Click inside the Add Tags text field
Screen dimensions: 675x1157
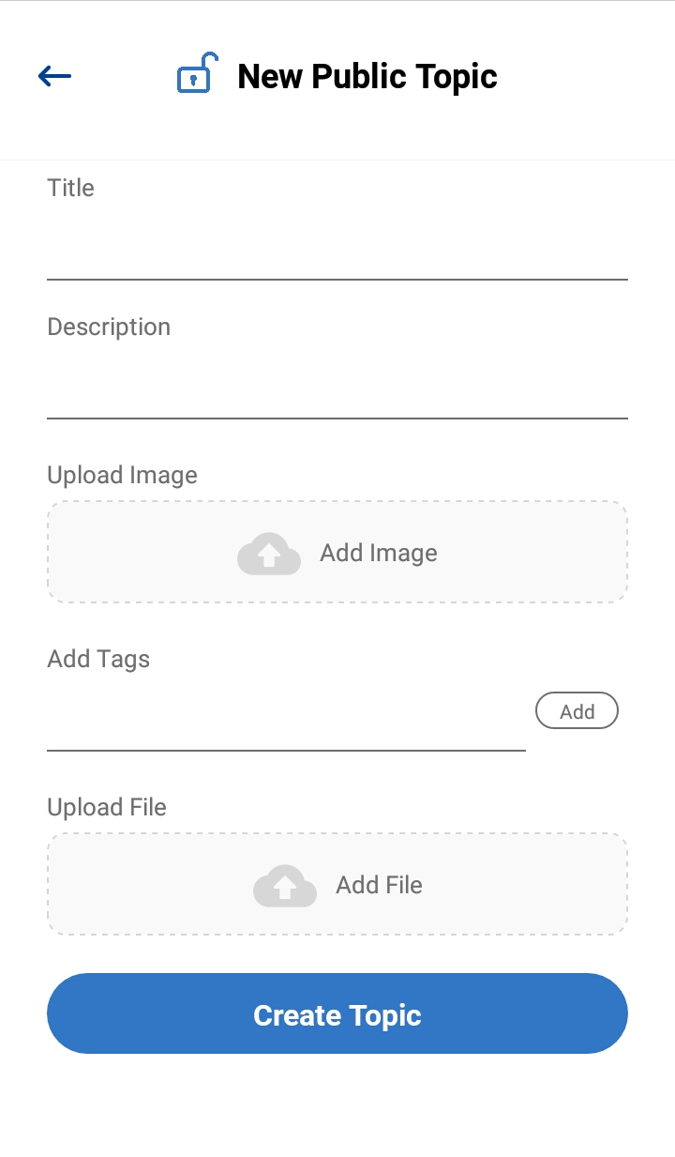click(286, 719)
